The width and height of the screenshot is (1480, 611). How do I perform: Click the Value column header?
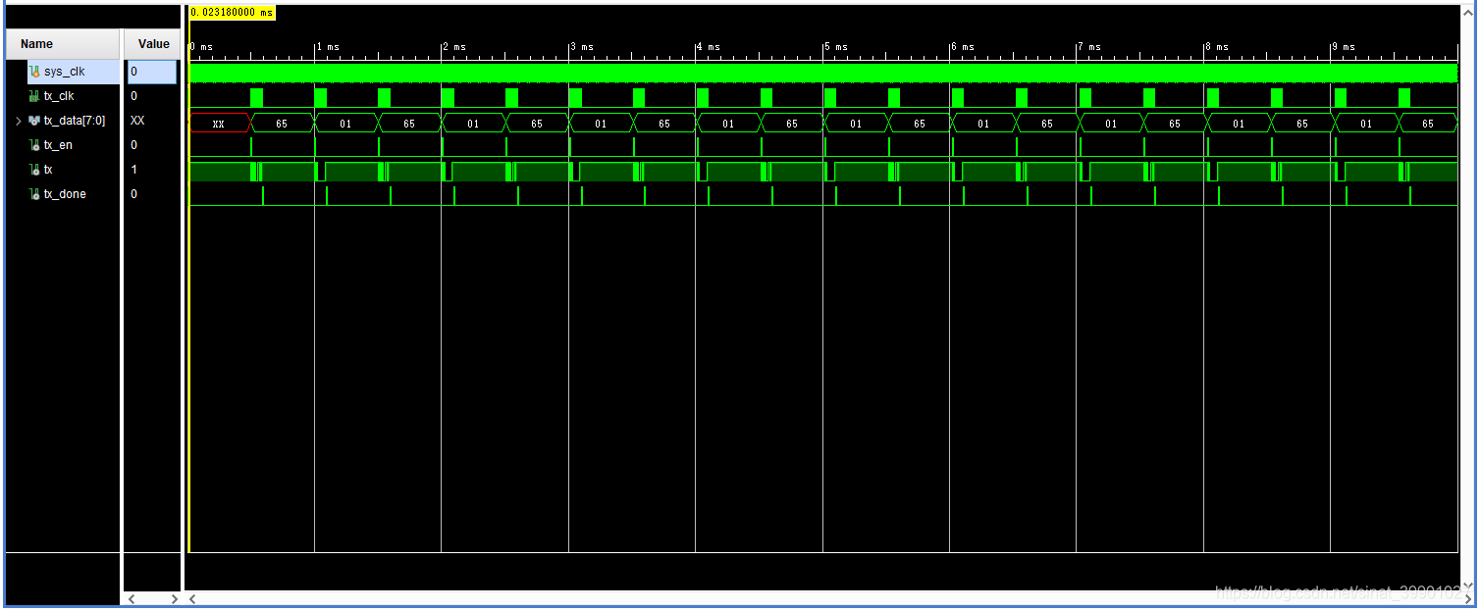coord(153,44)
